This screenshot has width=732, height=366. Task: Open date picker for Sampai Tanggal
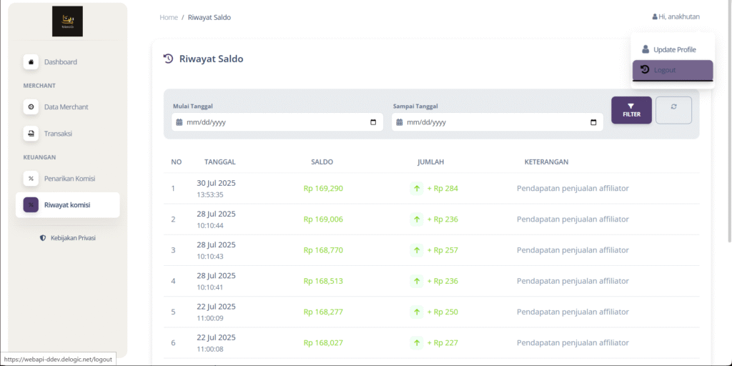[593, 122]
